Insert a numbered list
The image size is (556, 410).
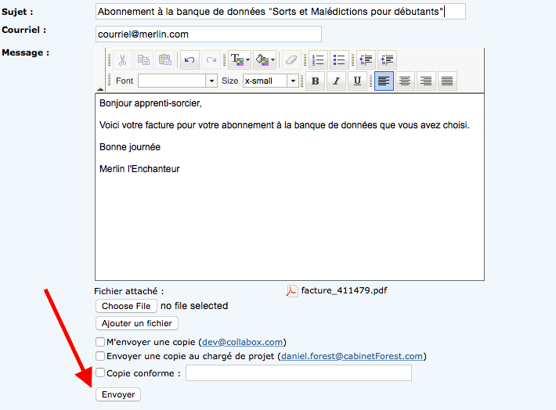pos(318,60)
